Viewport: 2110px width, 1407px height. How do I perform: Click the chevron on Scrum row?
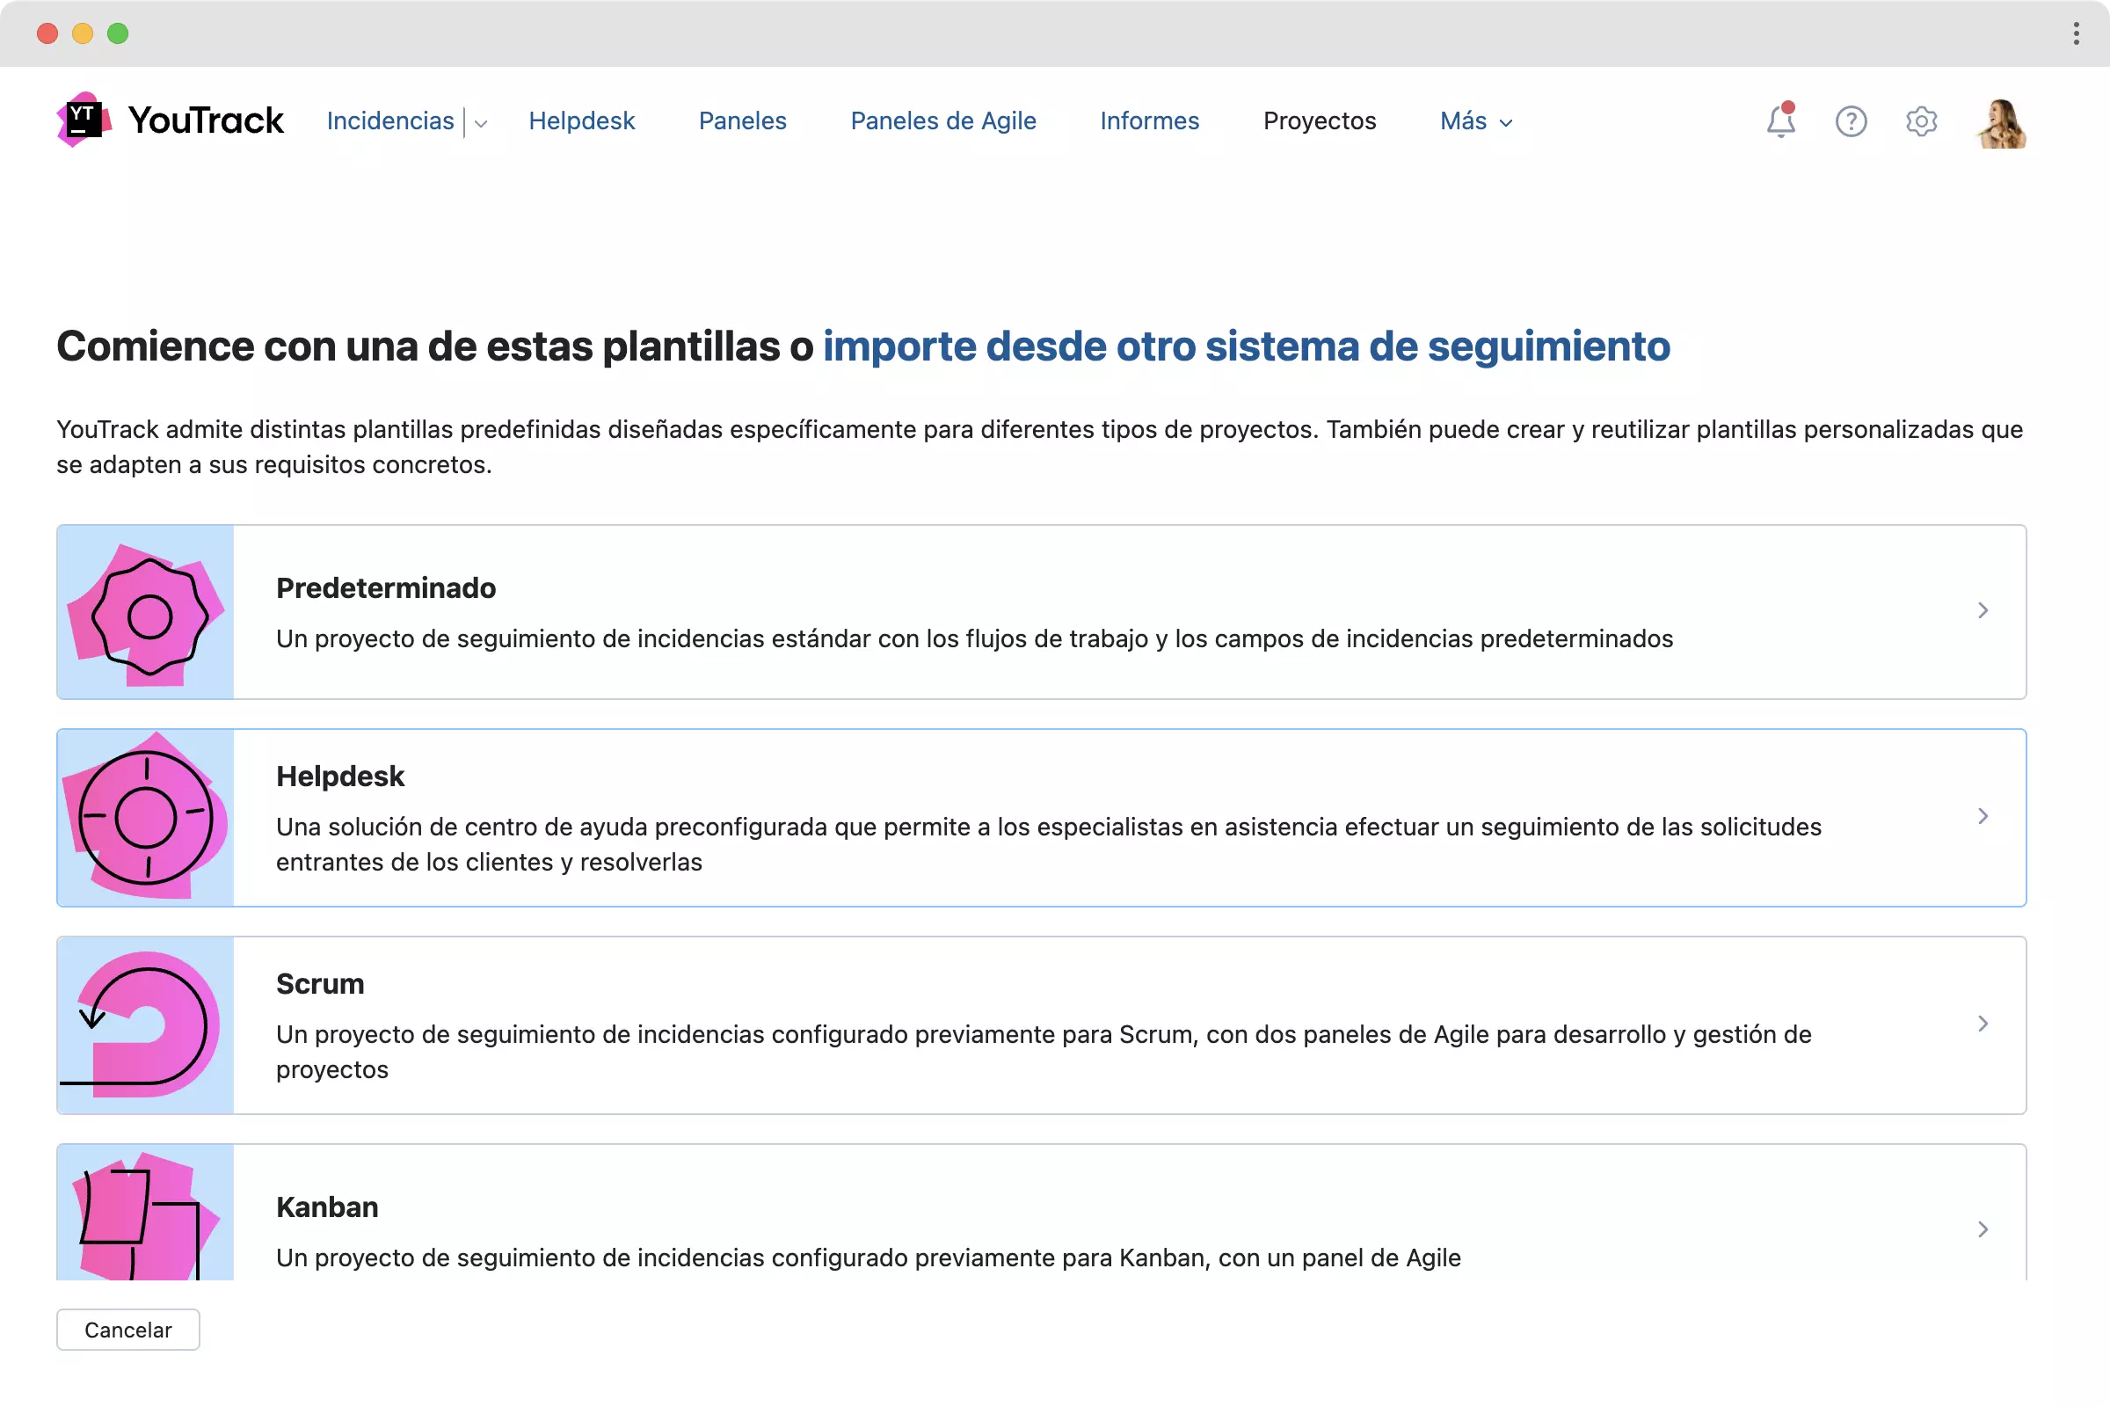click(1983, 1024)
